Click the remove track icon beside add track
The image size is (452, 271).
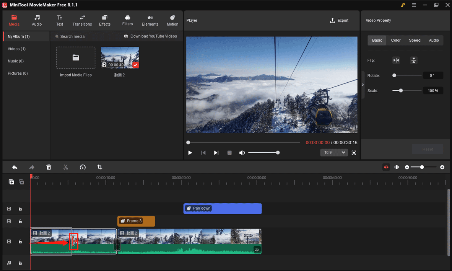[21, 182]
